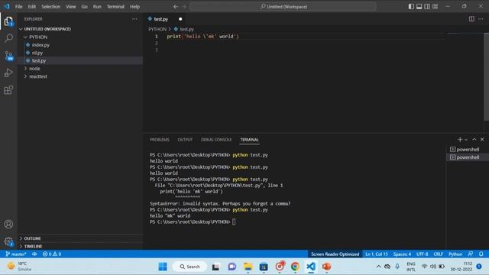Collapse the PYTHON folder
This screenshot has height=275, width=489.
[80, 37]
